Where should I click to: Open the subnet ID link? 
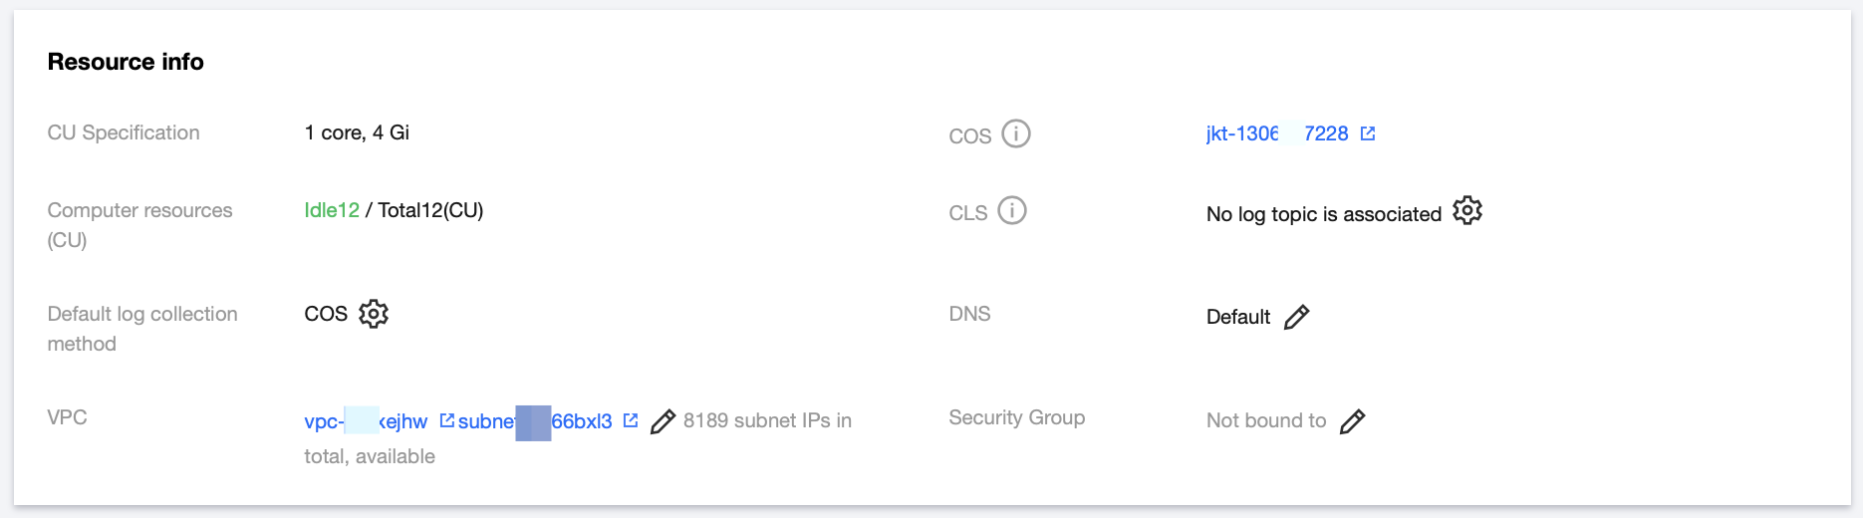535,421
